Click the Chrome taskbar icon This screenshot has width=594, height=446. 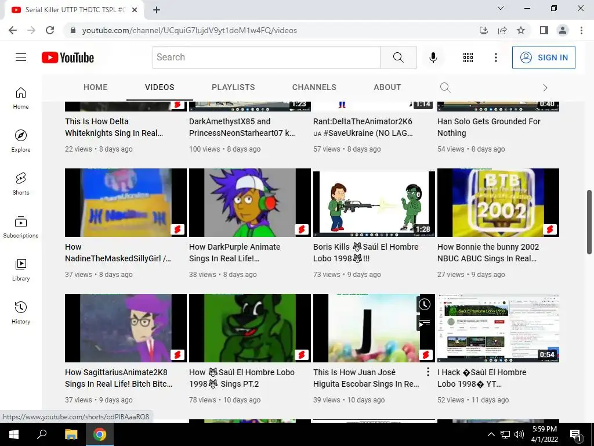point(100,434)
